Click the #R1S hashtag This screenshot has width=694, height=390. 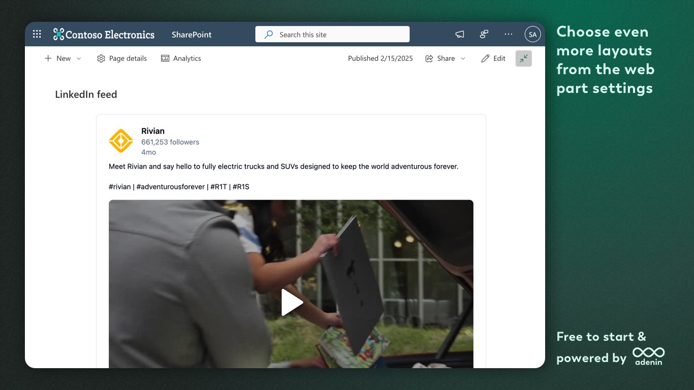[241, 187]
